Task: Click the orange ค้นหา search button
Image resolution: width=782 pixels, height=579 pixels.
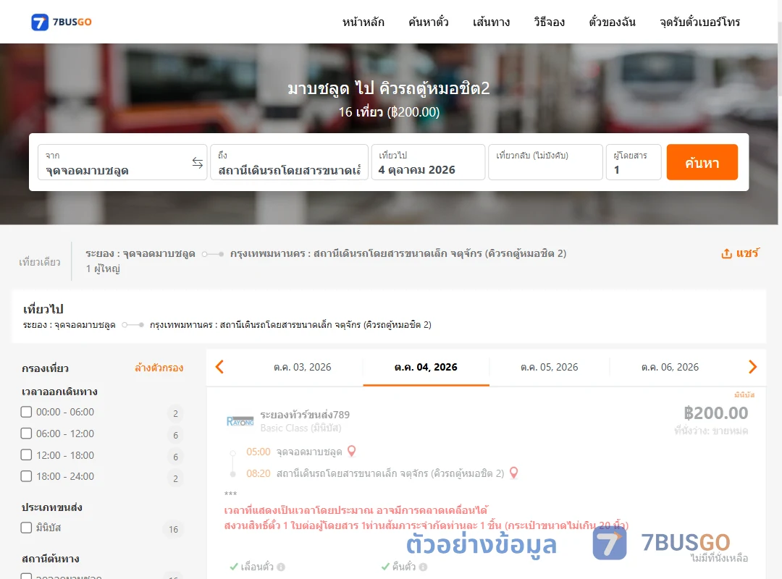Action: pos(702,162)
